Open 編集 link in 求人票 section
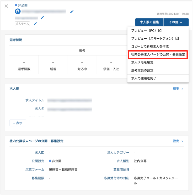This screenshot has width=193, height=195. tap(176, 89)
